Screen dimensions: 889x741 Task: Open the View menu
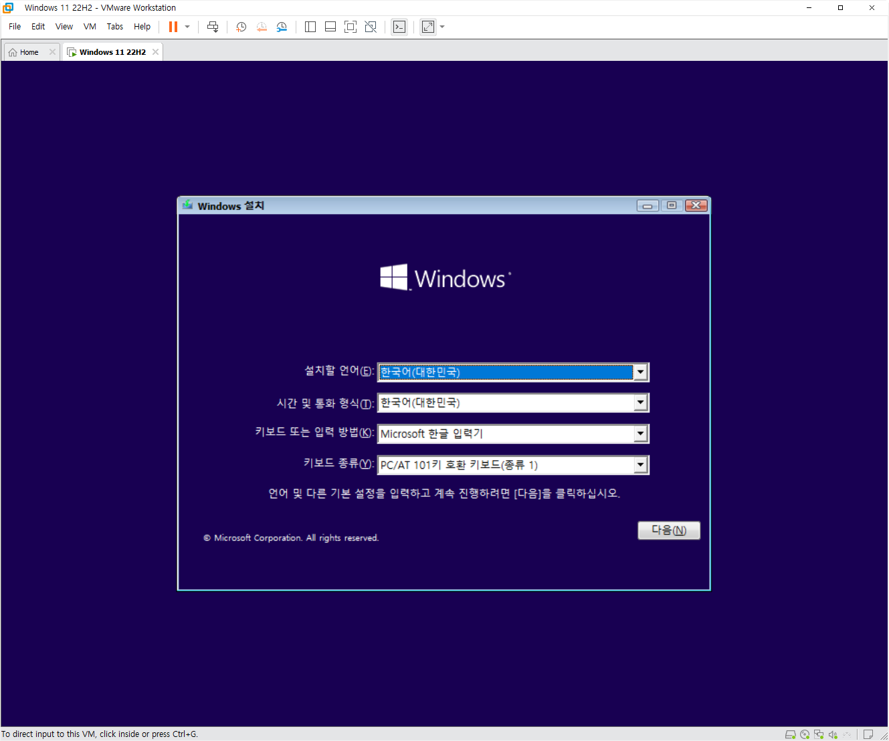click(x=64, y=27)
